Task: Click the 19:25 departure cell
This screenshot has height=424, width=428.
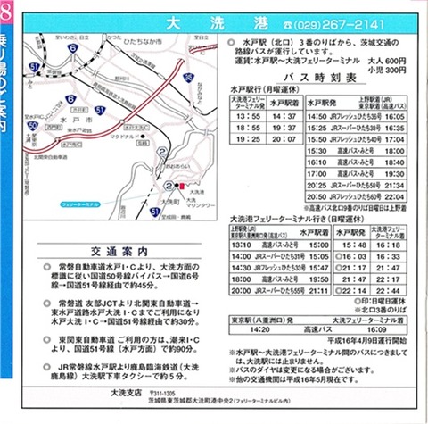Action: pyautogui.click(x=248, y=139)
